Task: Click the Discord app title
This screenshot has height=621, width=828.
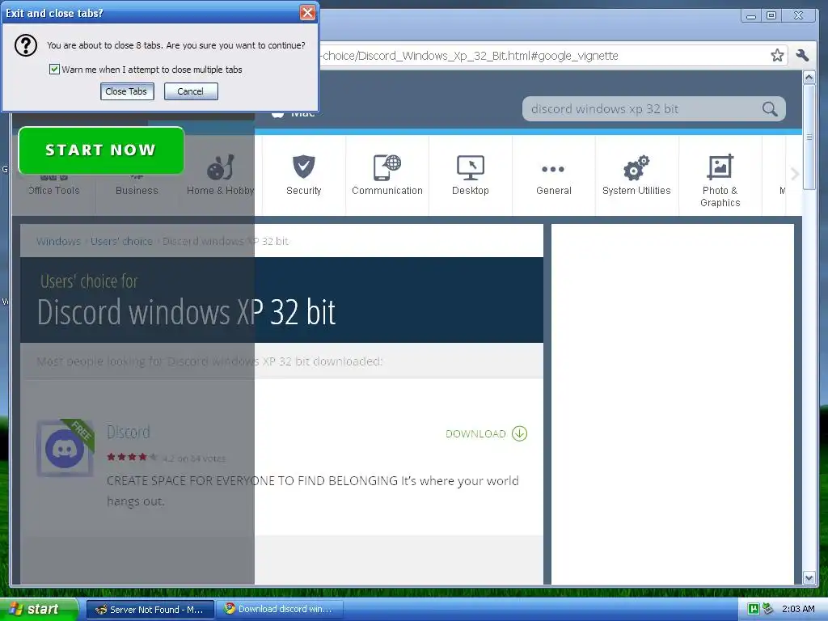Action: point(129,432)
